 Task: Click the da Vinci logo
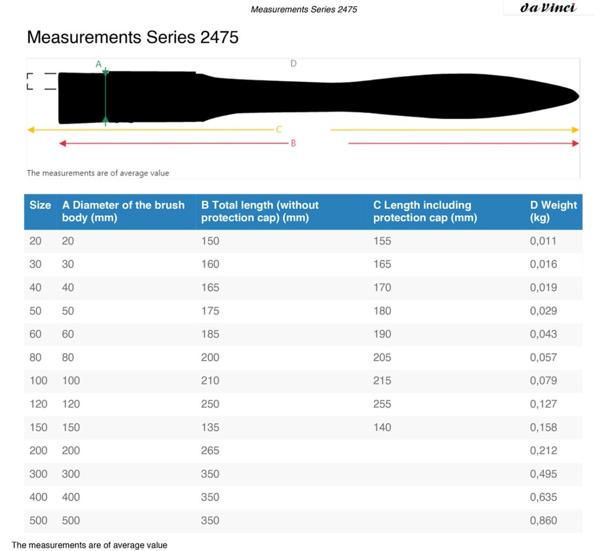tap(548, 8)
